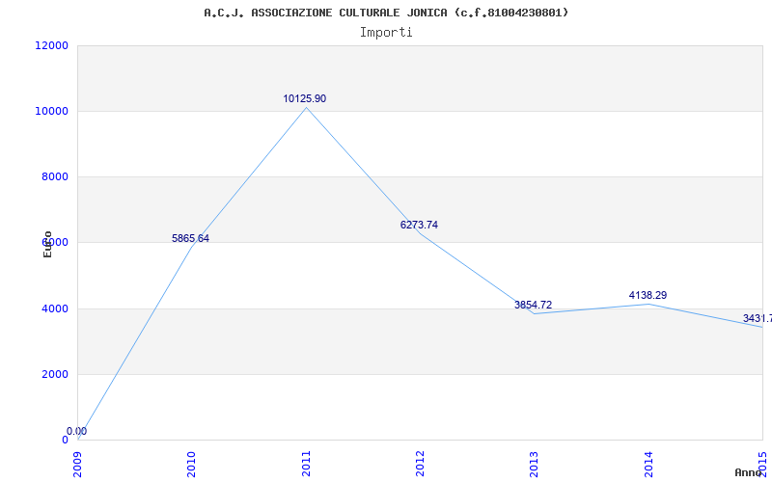Click the 4000 y-axis value
The width and height of the screenshot is (772, 482).
(54, 308)
